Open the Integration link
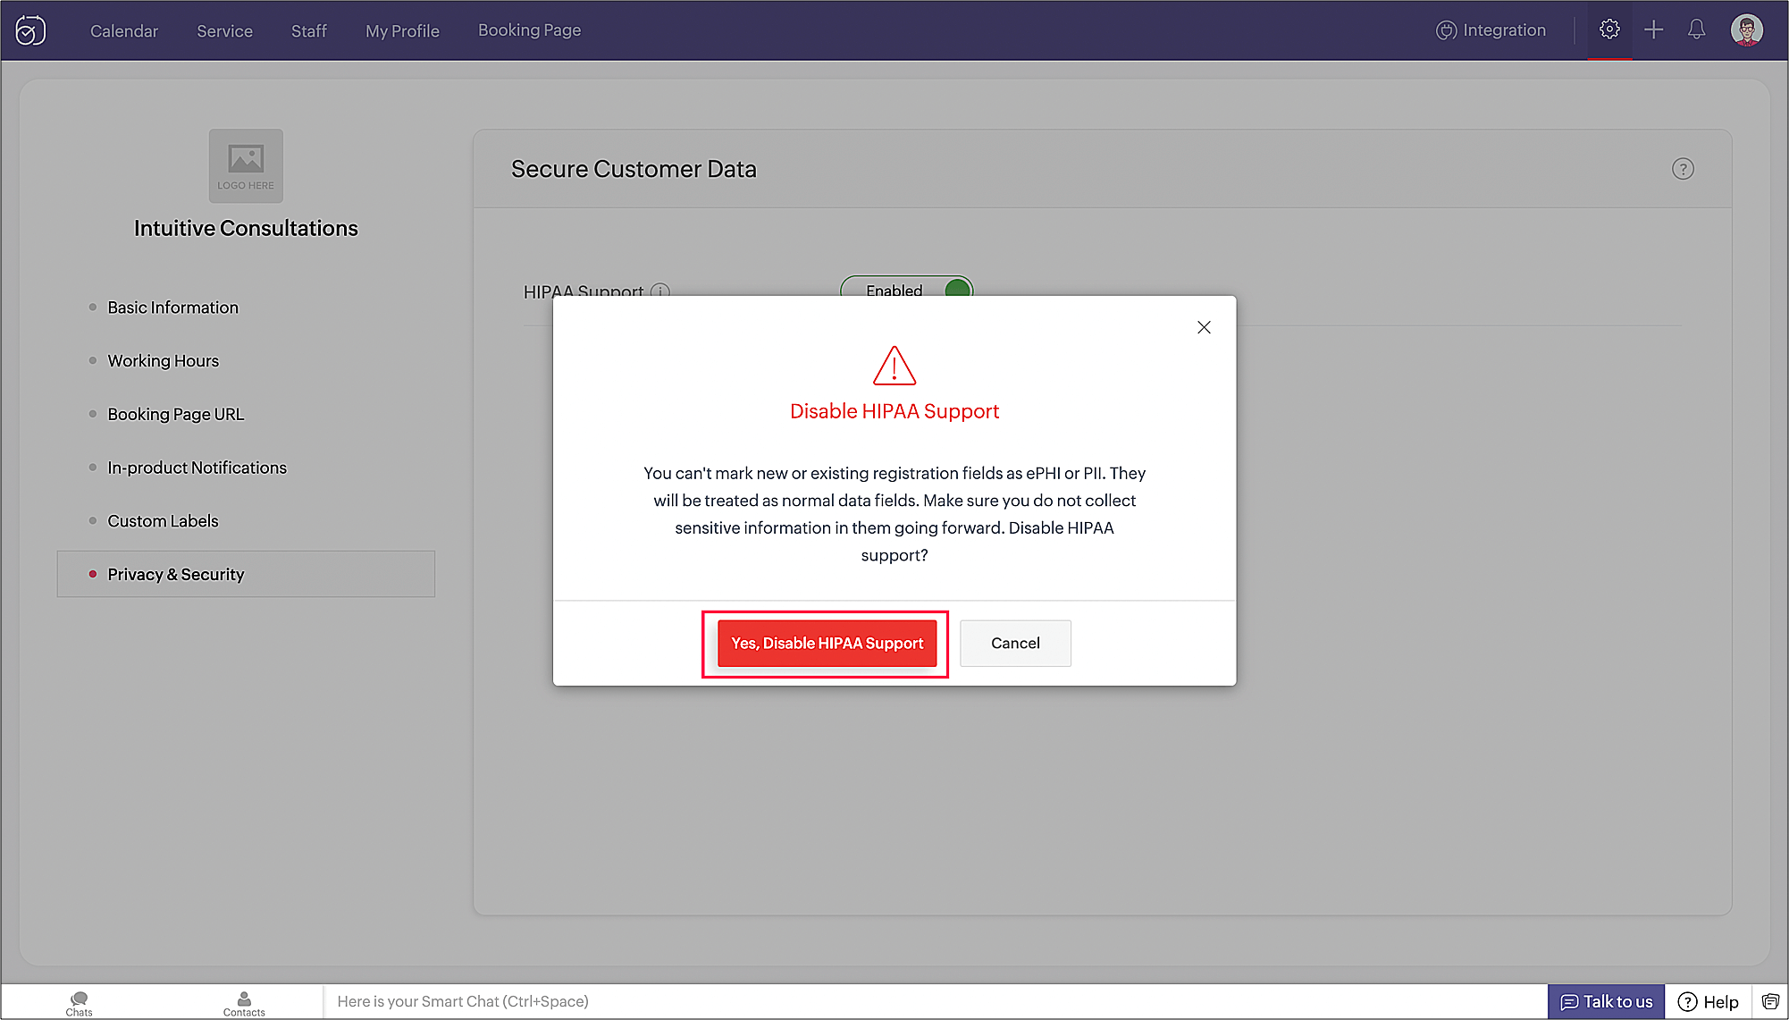1789x1020 pixels. (x=1491, y=30)
